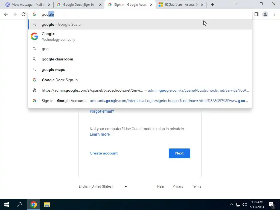Switch to the E2Guardian Access Denied tab
The image size is (280, 210).
click(181, 5)
